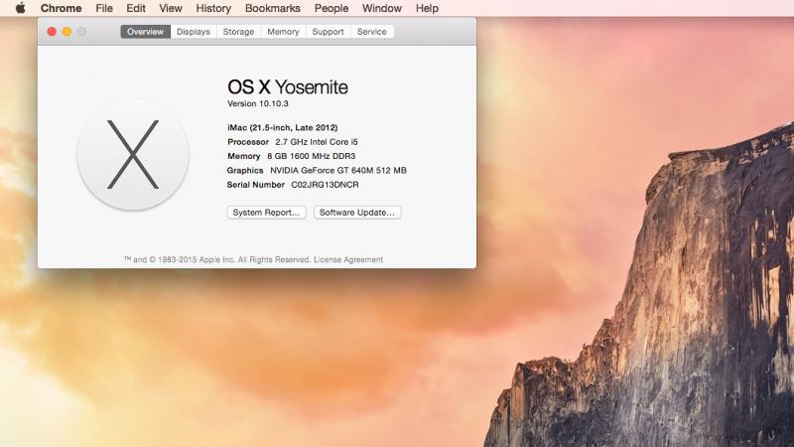Click the 8 GB 1600 MHz DDR3 value
Image resolution: width=794 pixels, height=447 pixels.
point(312,156)
